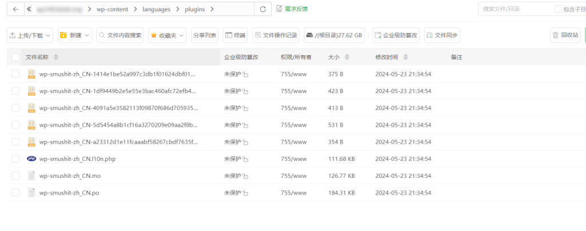Sort by 修改时间 column arrows
The image size is (586, 231).
pyautogui.click(x=406, y=58)
